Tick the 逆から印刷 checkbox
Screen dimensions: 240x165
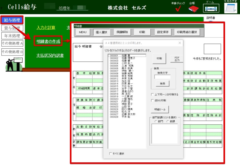[x=152, y=100]
